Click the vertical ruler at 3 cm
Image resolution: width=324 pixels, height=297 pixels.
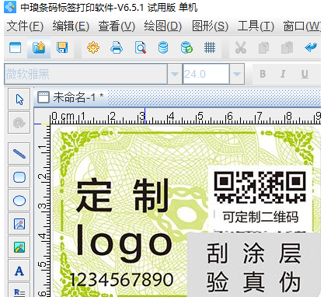pyautogui.click(x=42, y=206)
